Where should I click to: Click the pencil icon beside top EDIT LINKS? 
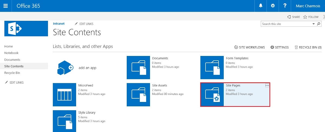tap(76, 24)
